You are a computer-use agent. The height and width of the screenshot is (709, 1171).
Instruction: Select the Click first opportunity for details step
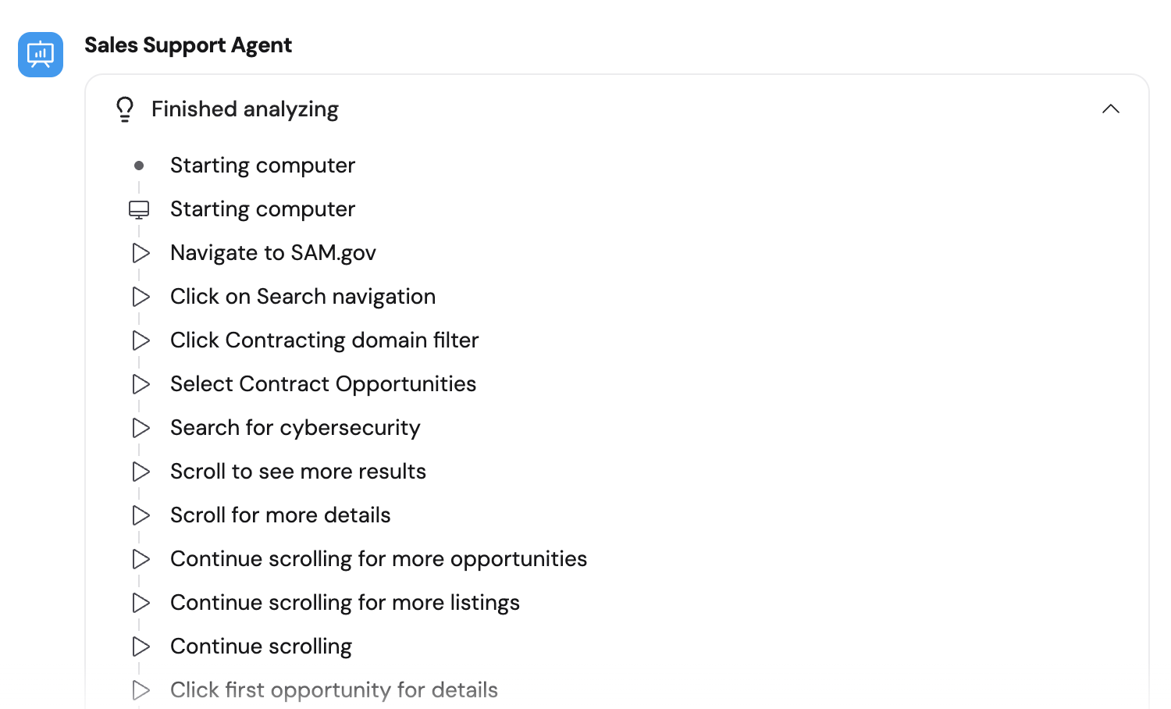pyautogui.click(x=333, y=689)
